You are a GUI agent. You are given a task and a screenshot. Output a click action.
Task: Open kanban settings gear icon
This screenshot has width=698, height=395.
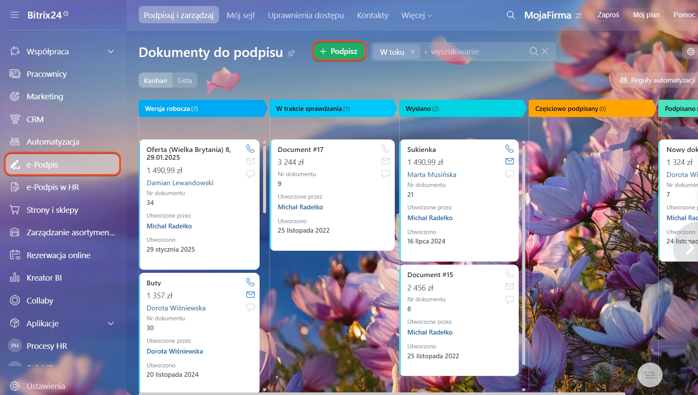click(691, 52)
